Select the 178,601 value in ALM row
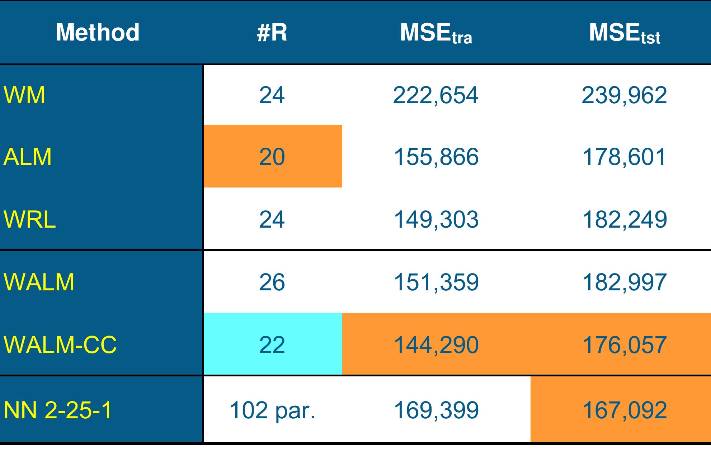This screenshot has height=466, width=711. tap(624, 157)
